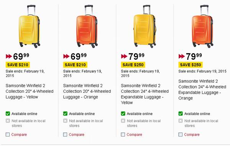Viewport: 230px width, 146px height.
Task: Tick Compare box for orange 24" luggage
Action: [x=181, y=135]
